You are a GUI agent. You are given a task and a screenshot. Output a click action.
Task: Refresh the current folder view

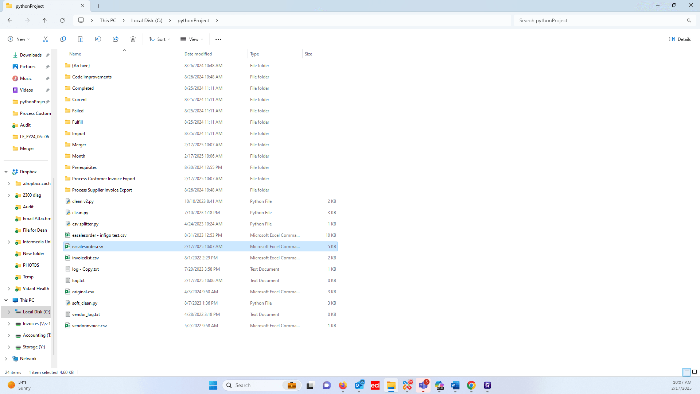coord(62,20)
